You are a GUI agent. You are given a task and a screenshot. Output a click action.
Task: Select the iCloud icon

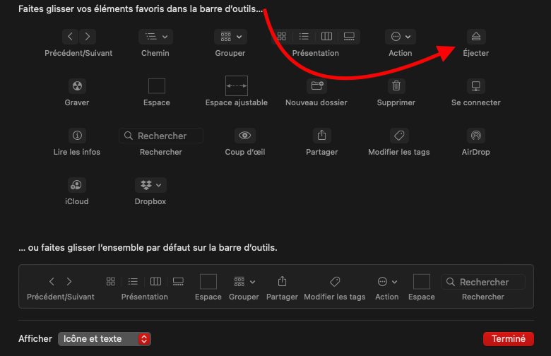[x=77, y=185]
